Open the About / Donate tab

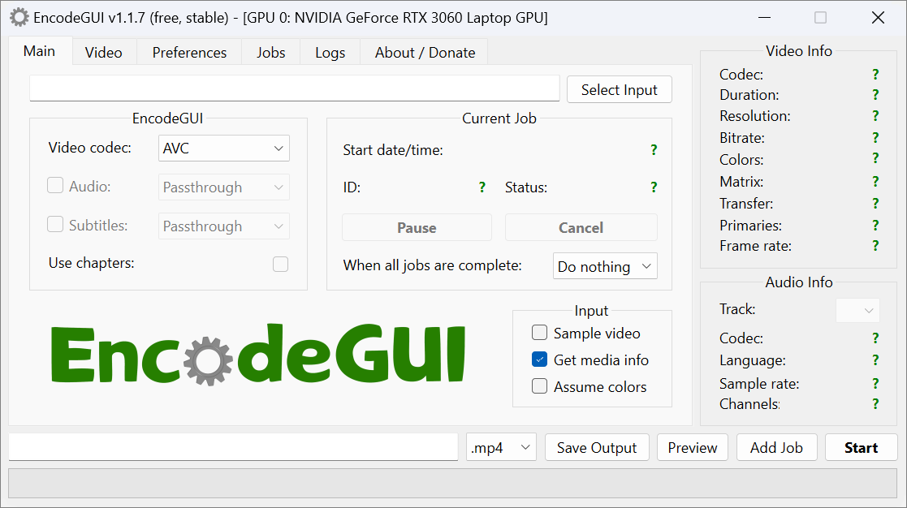pyautogui.click(x=425, y=53)
